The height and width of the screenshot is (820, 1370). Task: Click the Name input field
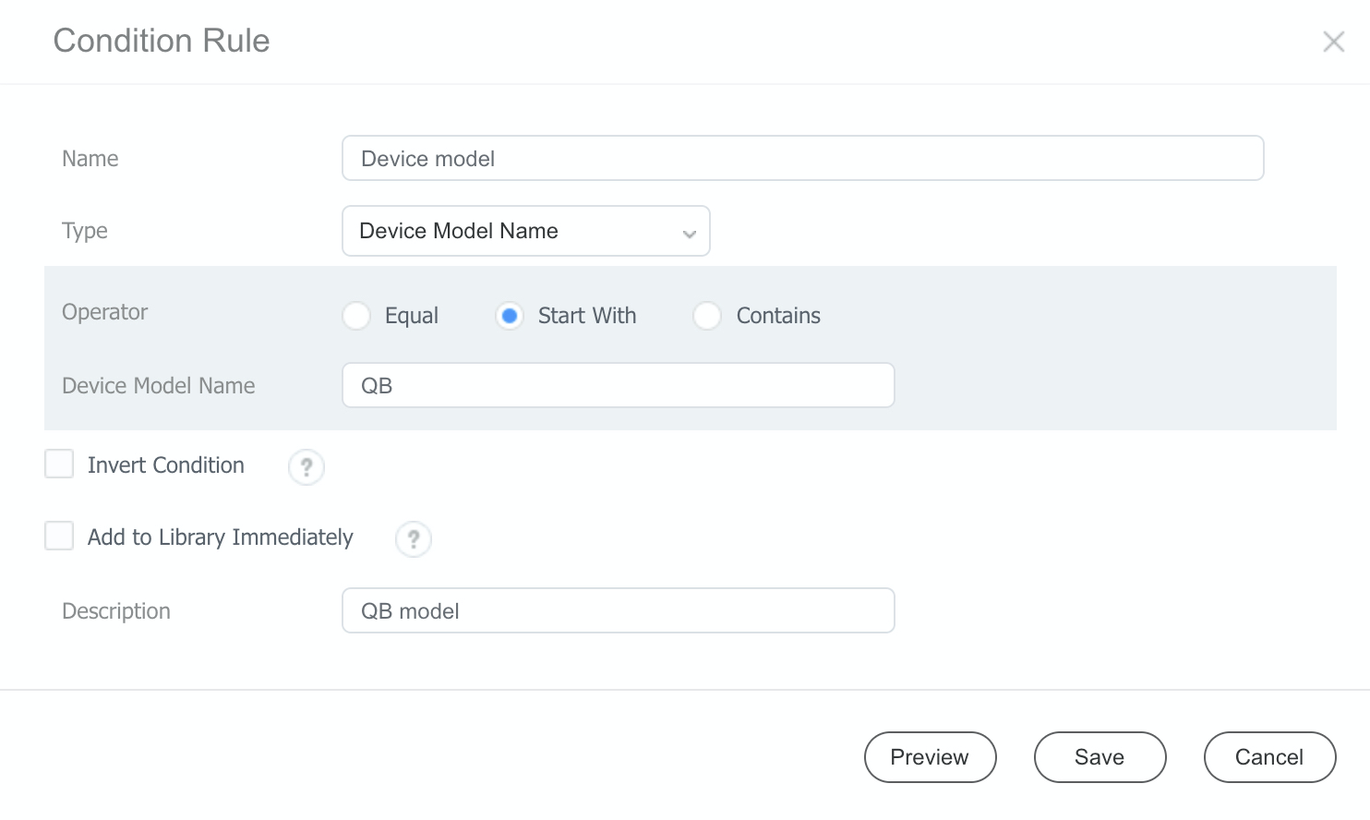(x=802, y=158)
